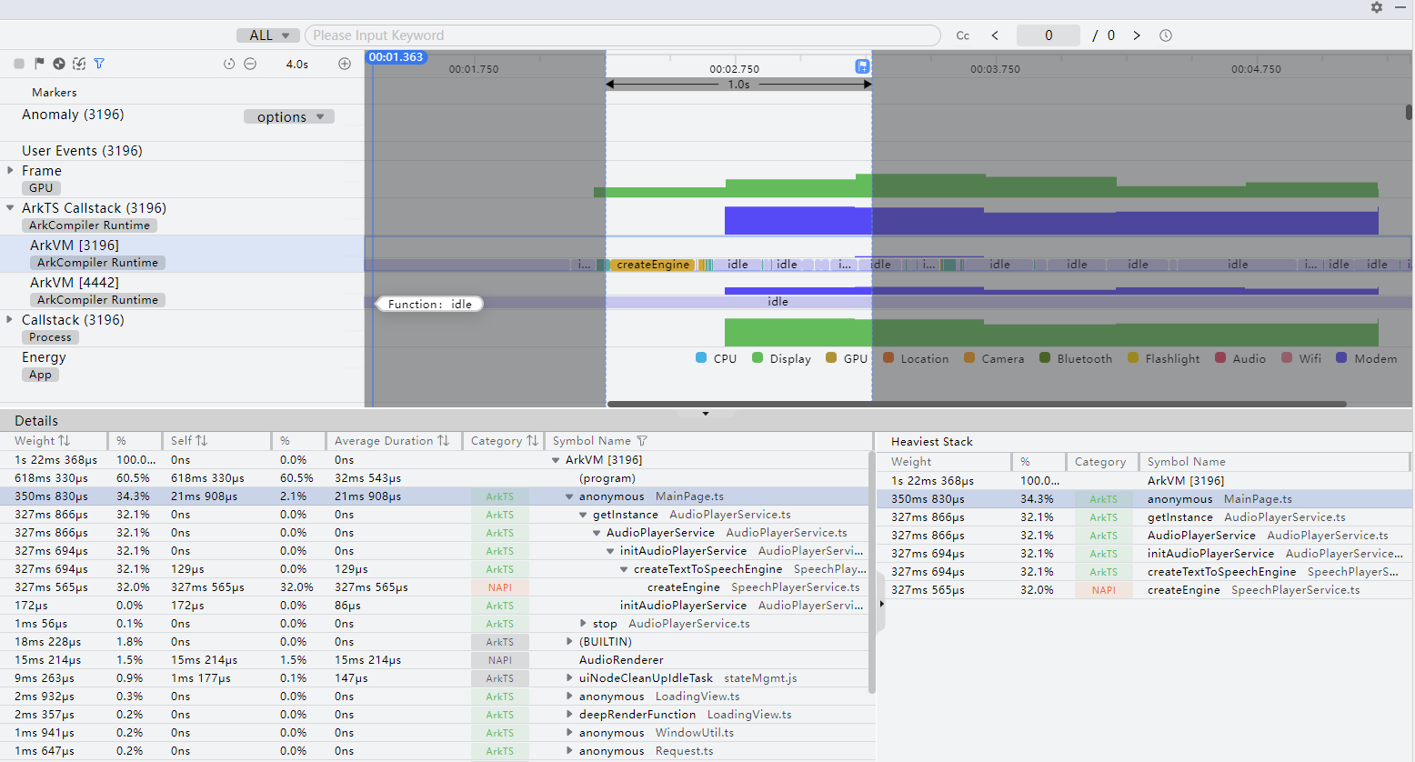Expand the stop AudioPlayerService.ts node

(x=583, y=624)
